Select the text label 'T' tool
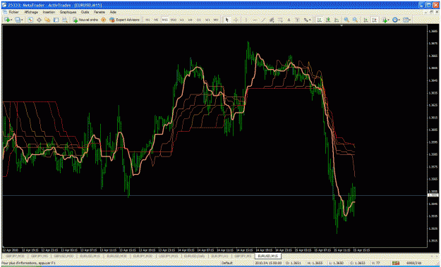The width and height of the screenshot is (441, 267). [x=297, y=20]
